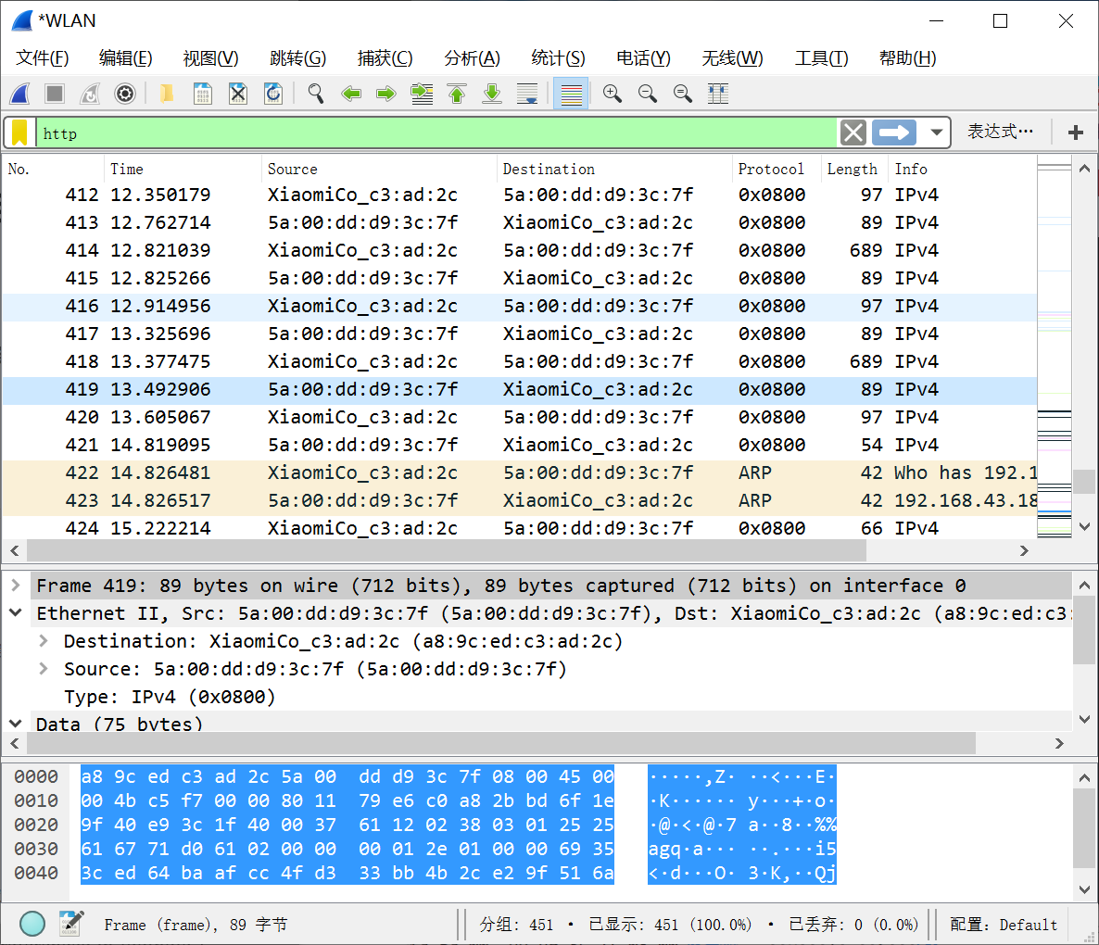Viewport: 1099px width, 945px height.
Task: Open the 文件(F) menu
Action: 42,58
